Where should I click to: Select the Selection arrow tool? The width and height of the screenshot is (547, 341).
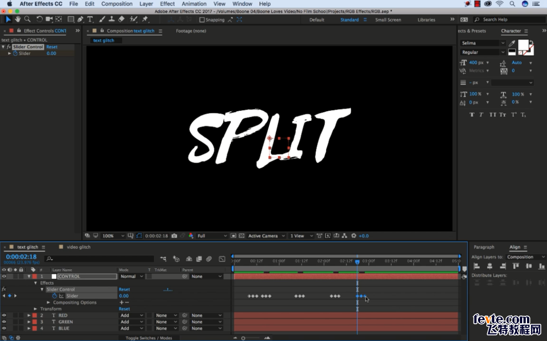click(8, 20)
